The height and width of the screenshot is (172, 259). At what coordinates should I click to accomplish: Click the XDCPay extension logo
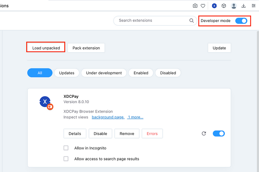(x=45, y=102)
